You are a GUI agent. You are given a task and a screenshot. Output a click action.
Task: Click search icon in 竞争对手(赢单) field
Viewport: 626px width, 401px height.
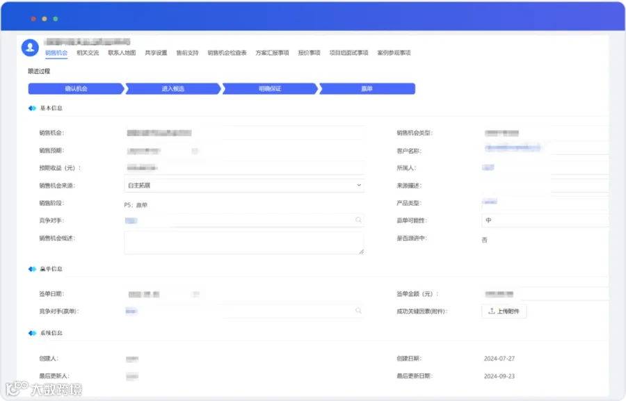point(358,311)
